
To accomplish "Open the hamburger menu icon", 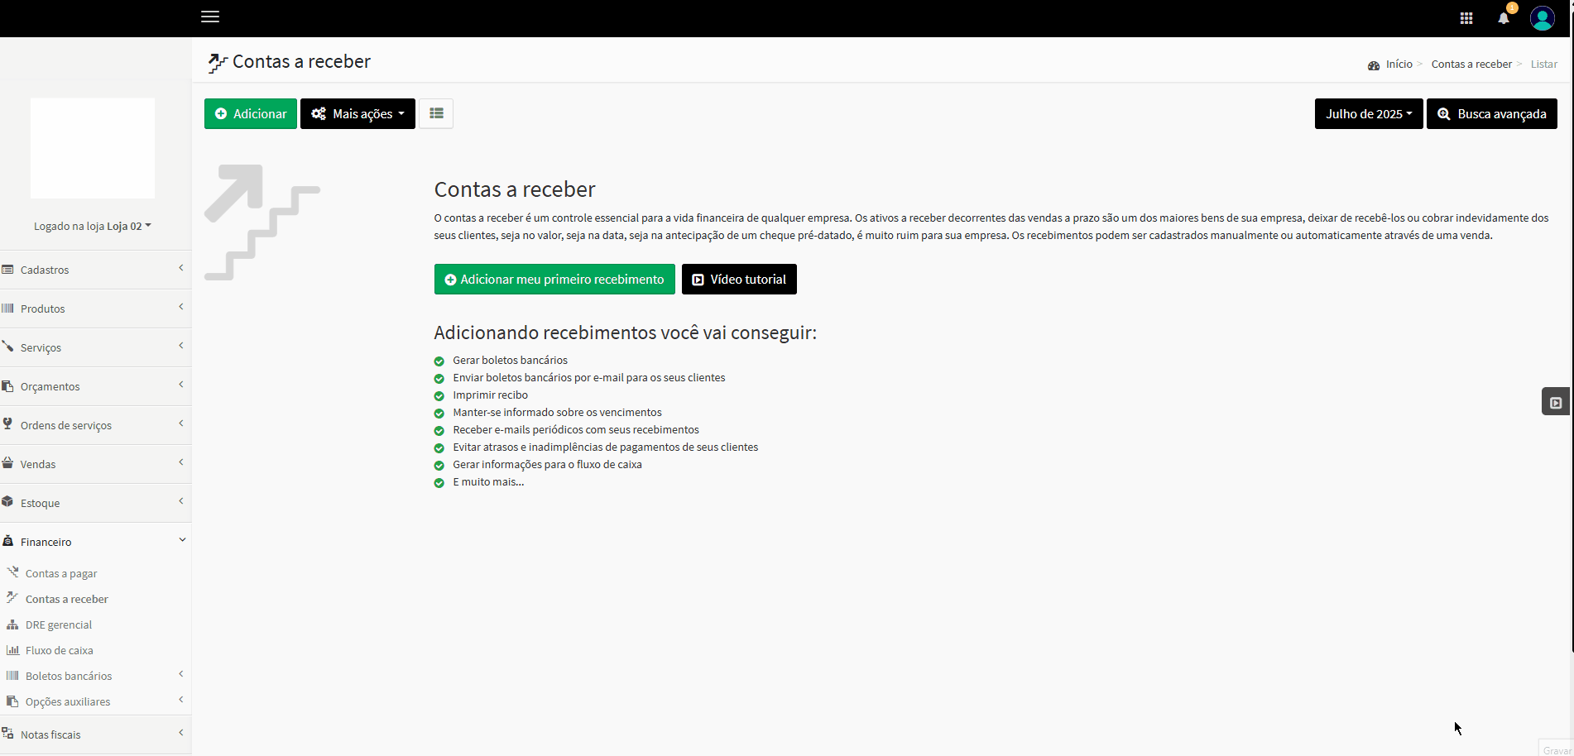I will pos(210,17).
